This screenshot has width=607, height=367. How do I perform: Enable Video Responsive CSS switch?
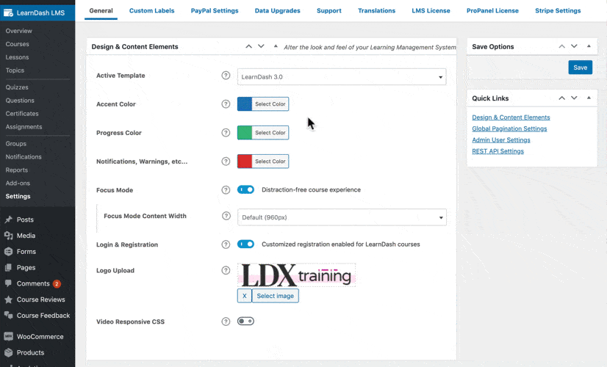tap(245, 321)
